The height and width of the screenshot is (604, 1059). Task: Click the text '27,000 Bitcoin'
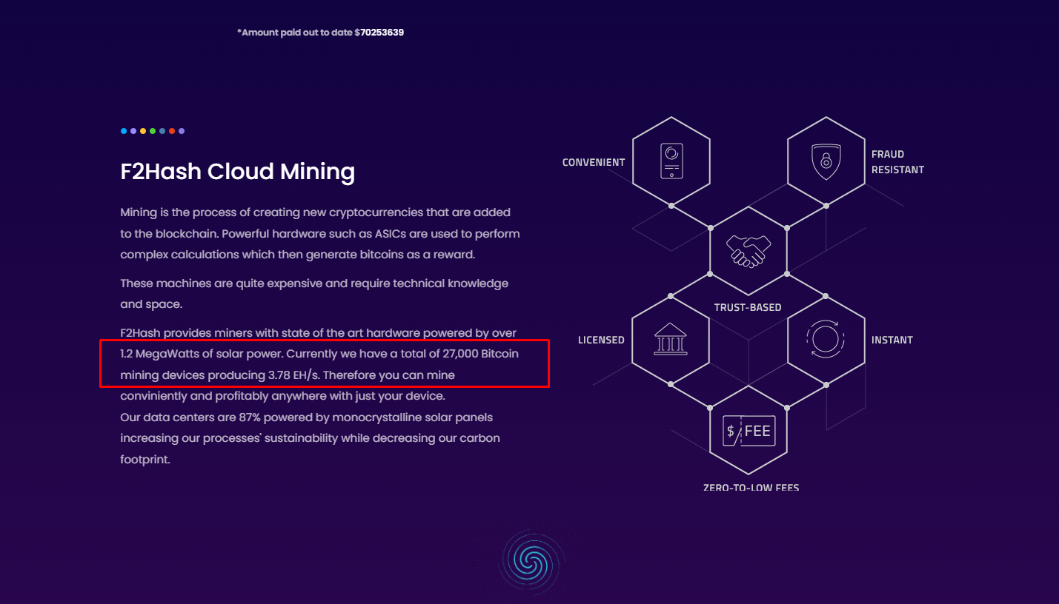tap(480, 354)
